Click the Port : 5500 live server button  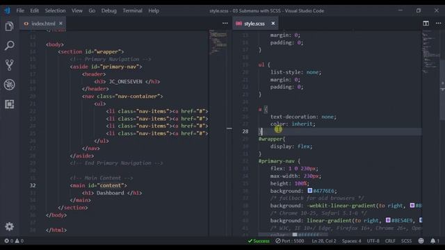click(290, 241)
